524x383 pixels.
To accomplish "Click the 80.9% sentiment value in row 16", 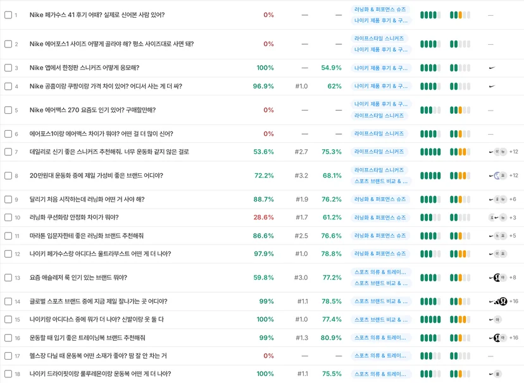I will pos(331,338).
